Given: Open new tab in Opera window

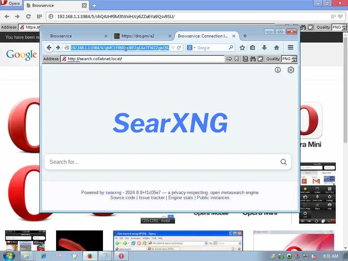Looking at the screenshot, I should pos(94,5).
